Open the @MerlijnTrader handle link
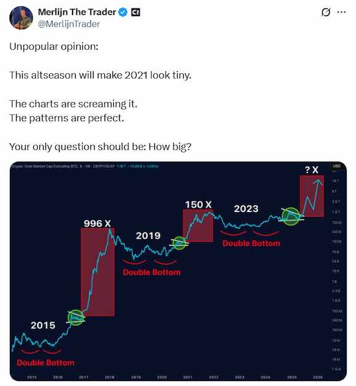 click(x=69, y=24)
